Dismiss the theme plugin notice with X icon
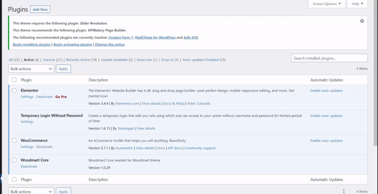The height and width of the screenshot is (194, 378). [362, 21]
